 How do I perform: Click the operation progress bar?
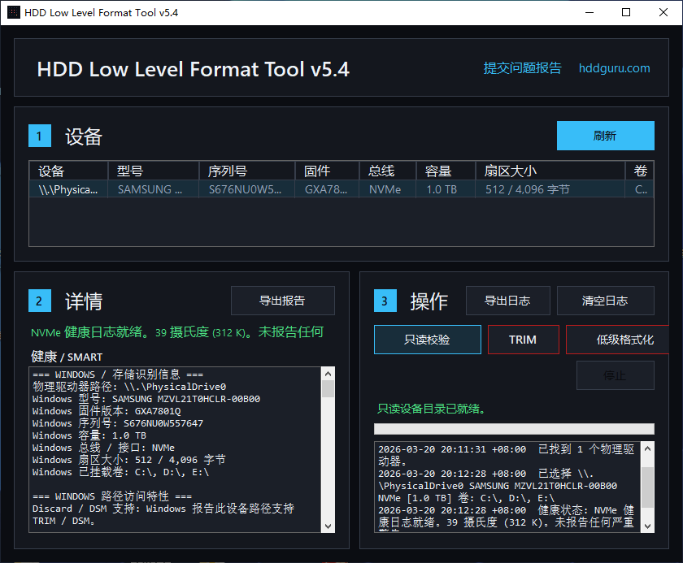pyautogui.click(x=514, y=428)
